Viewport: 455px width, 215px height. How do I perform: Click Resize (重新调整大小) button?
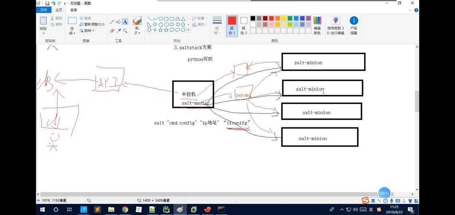coord(92,25)
